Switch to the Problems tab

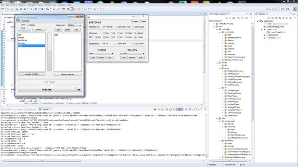[7, 109]
